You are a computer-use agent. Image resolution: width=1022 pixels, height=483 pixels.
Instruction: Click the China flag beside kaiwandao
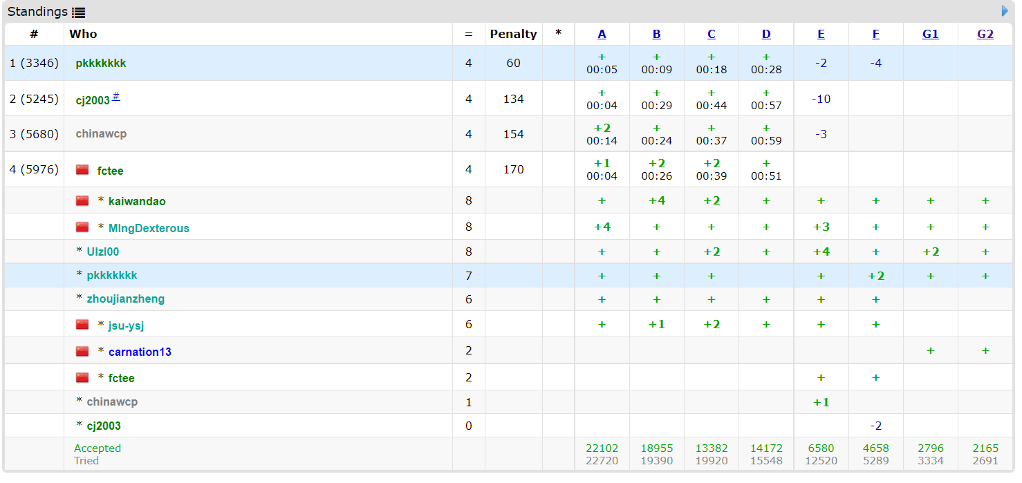click(x=82, y=201)
